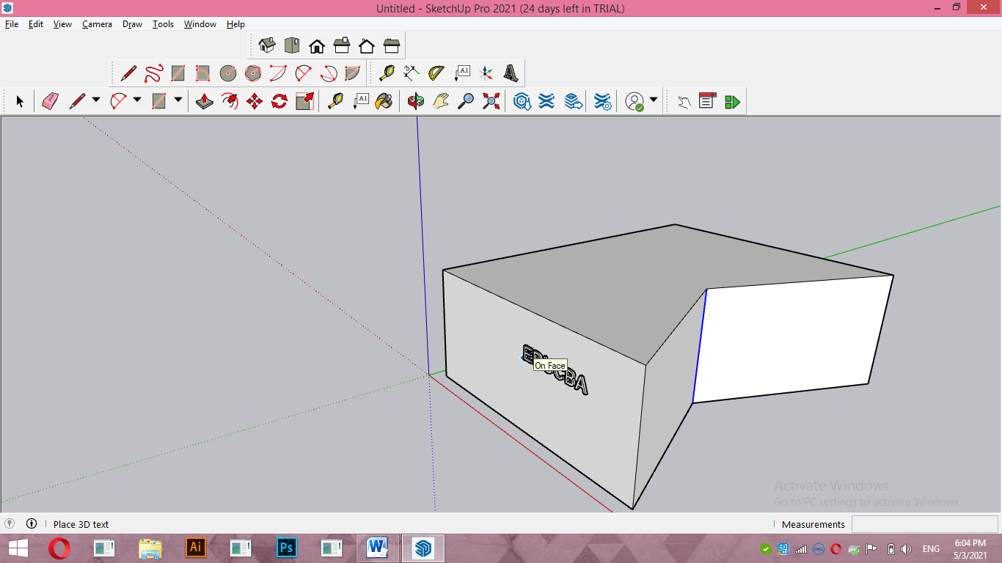The width and height of the screenshot is (1002, 563).
Task: Activate the Push/Pull tool
Action: 205,101
